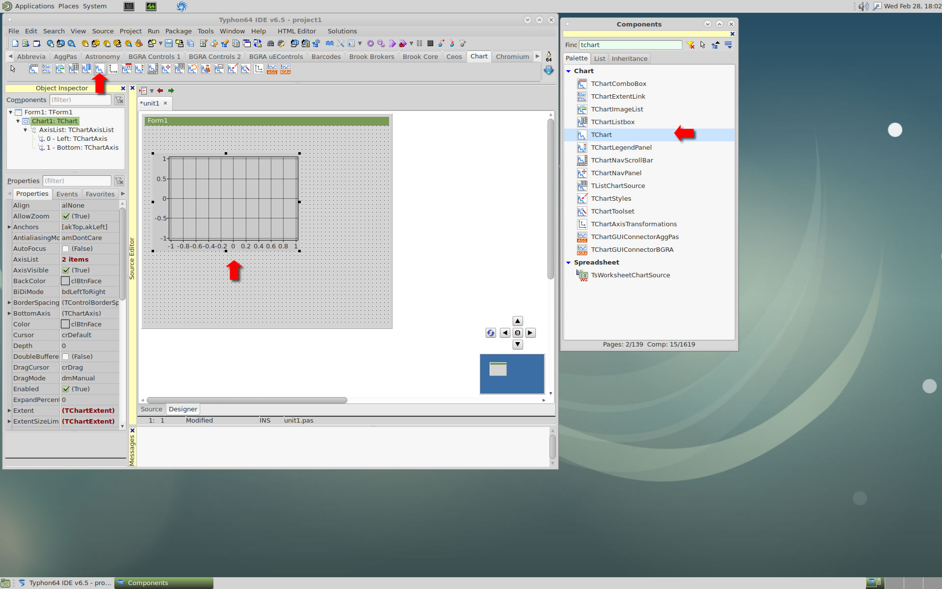Click the designer navigate down arrow button
This screenshot has width=942, height=589.
518,345
